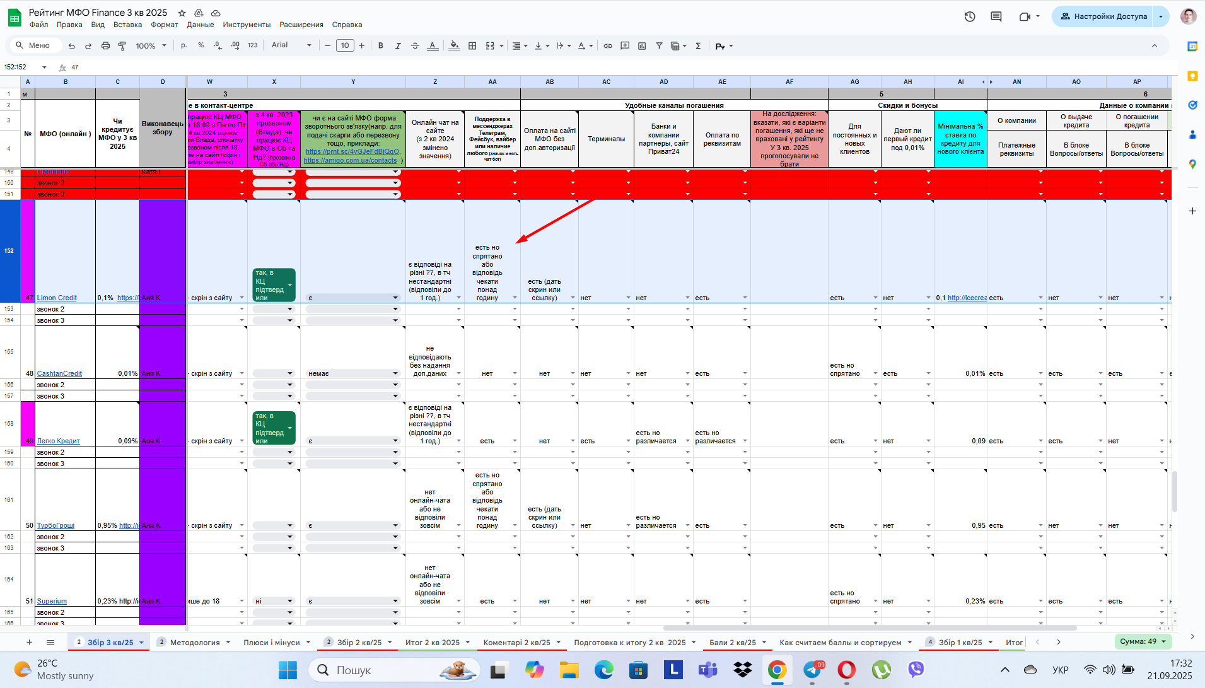Click the Print icon

click(x=105, y=46)
